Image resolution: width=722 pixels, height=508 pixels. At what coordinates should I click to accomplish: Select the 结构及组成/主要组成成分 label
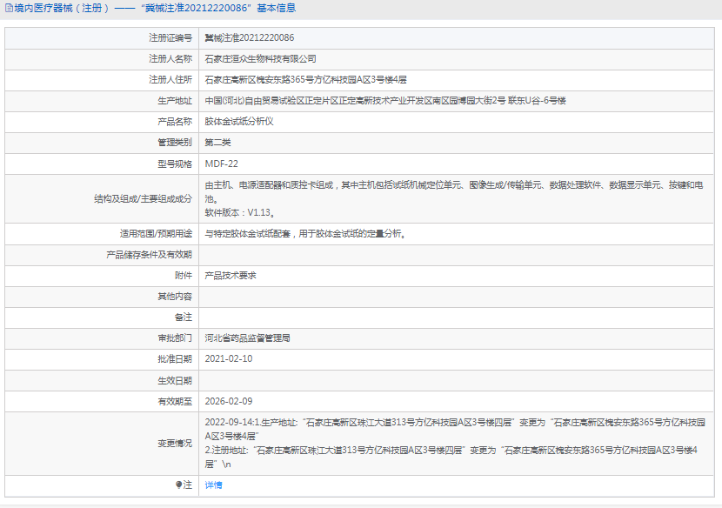pyautogui.click(x=143, y=199)
